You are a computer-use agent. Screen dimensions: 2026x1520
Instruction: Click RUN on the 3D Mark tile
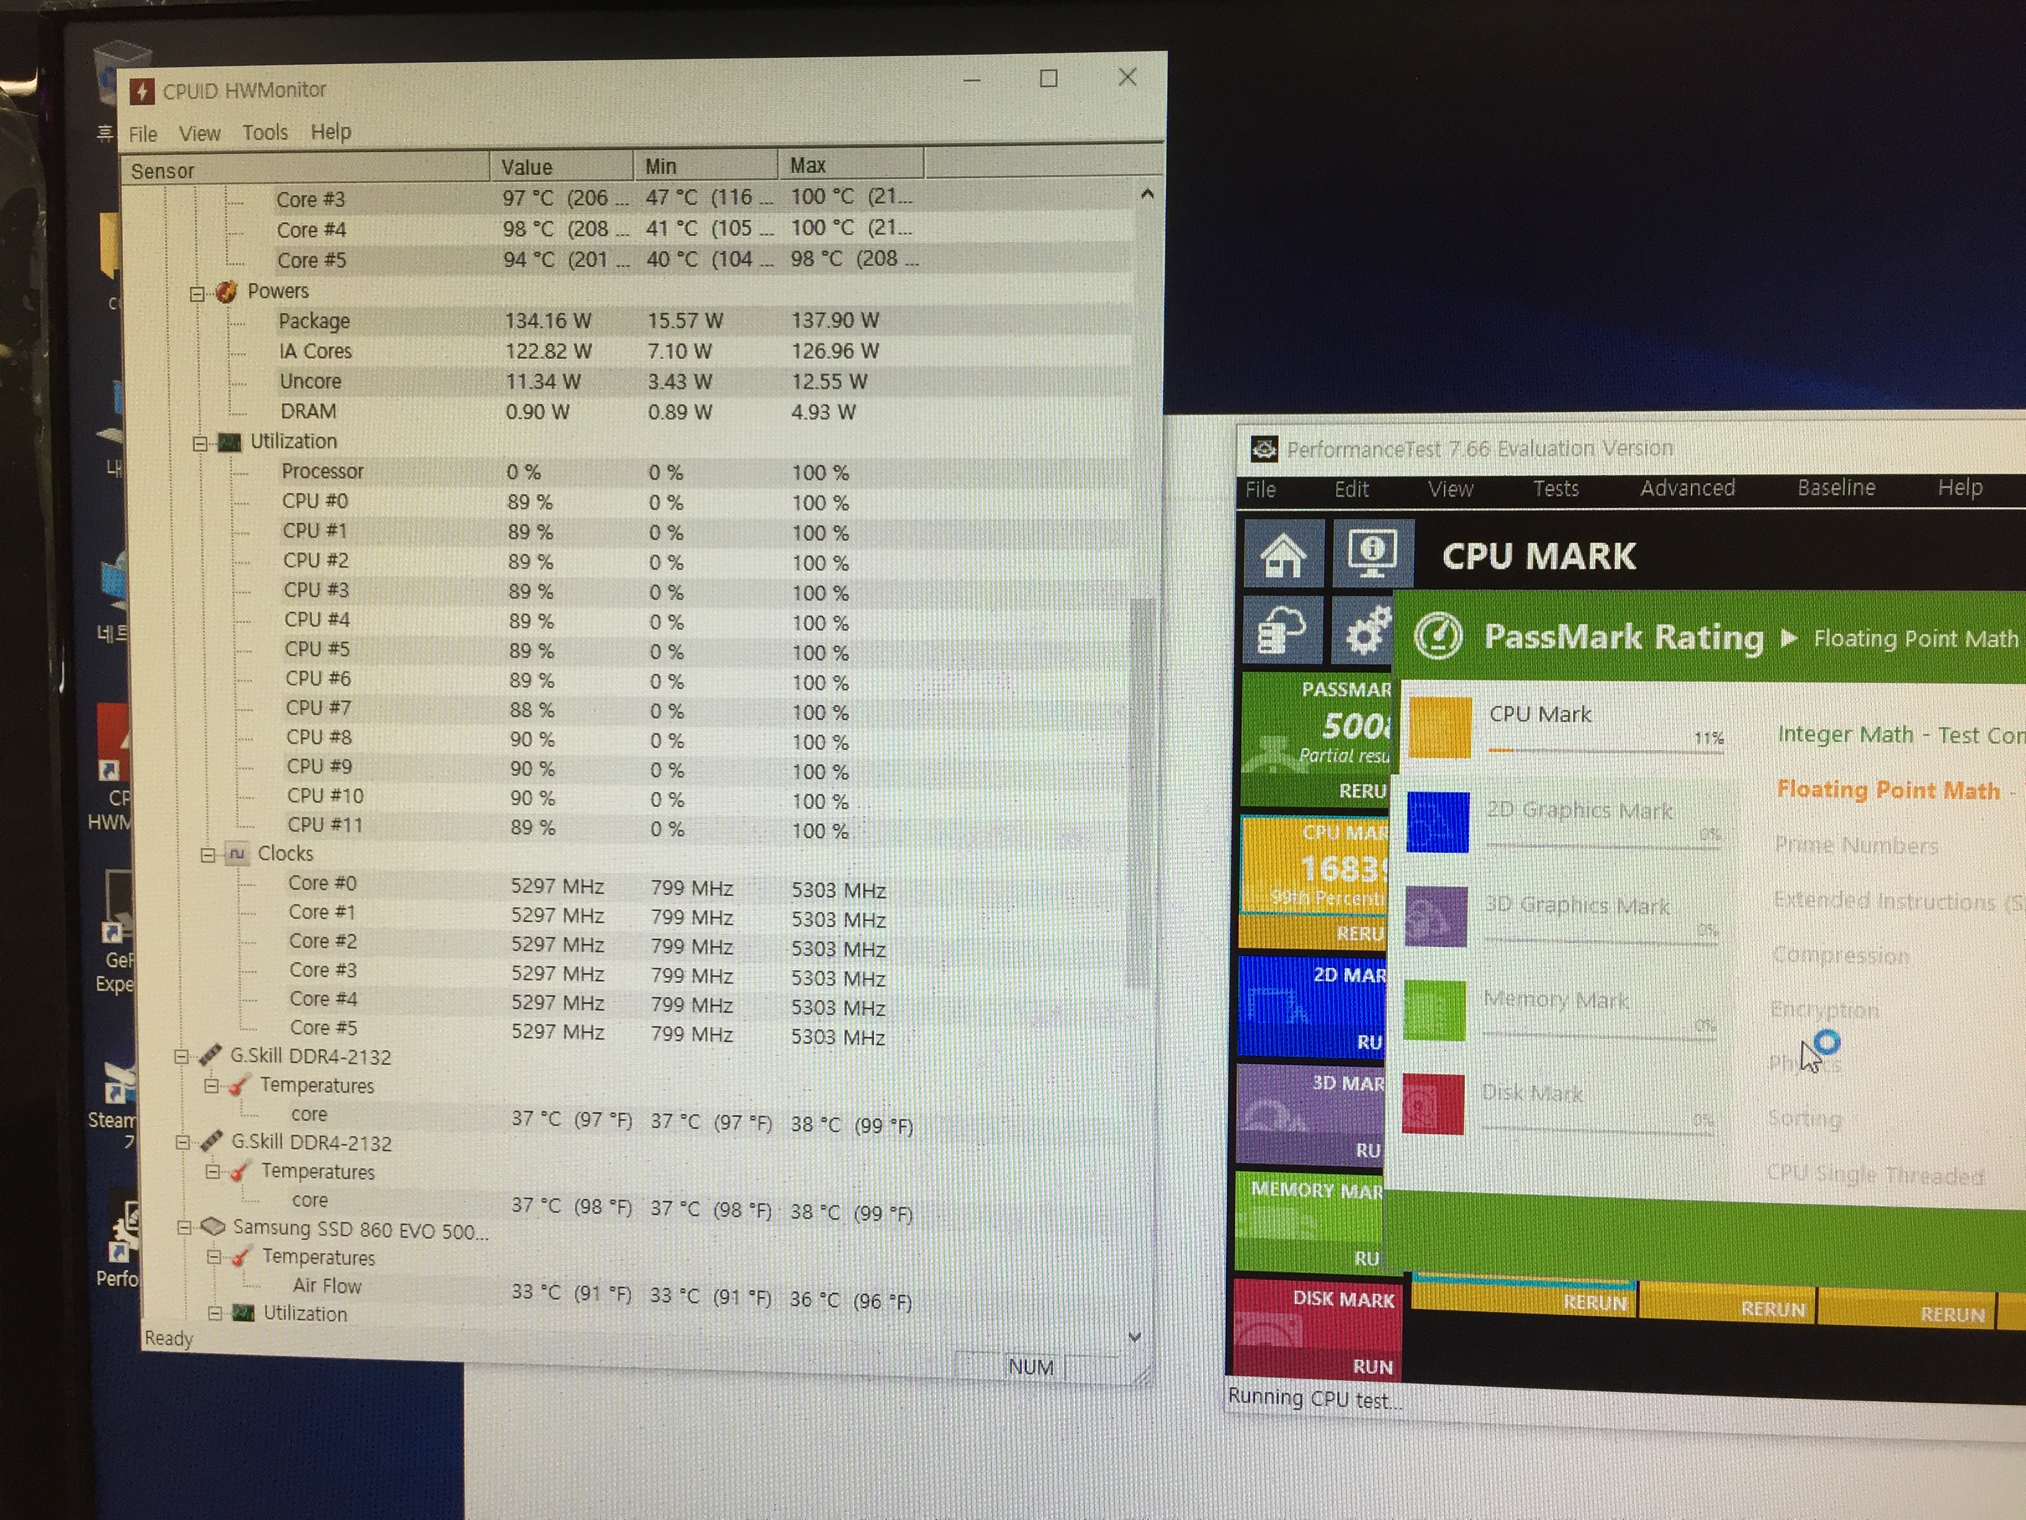click(1367, 1150)
